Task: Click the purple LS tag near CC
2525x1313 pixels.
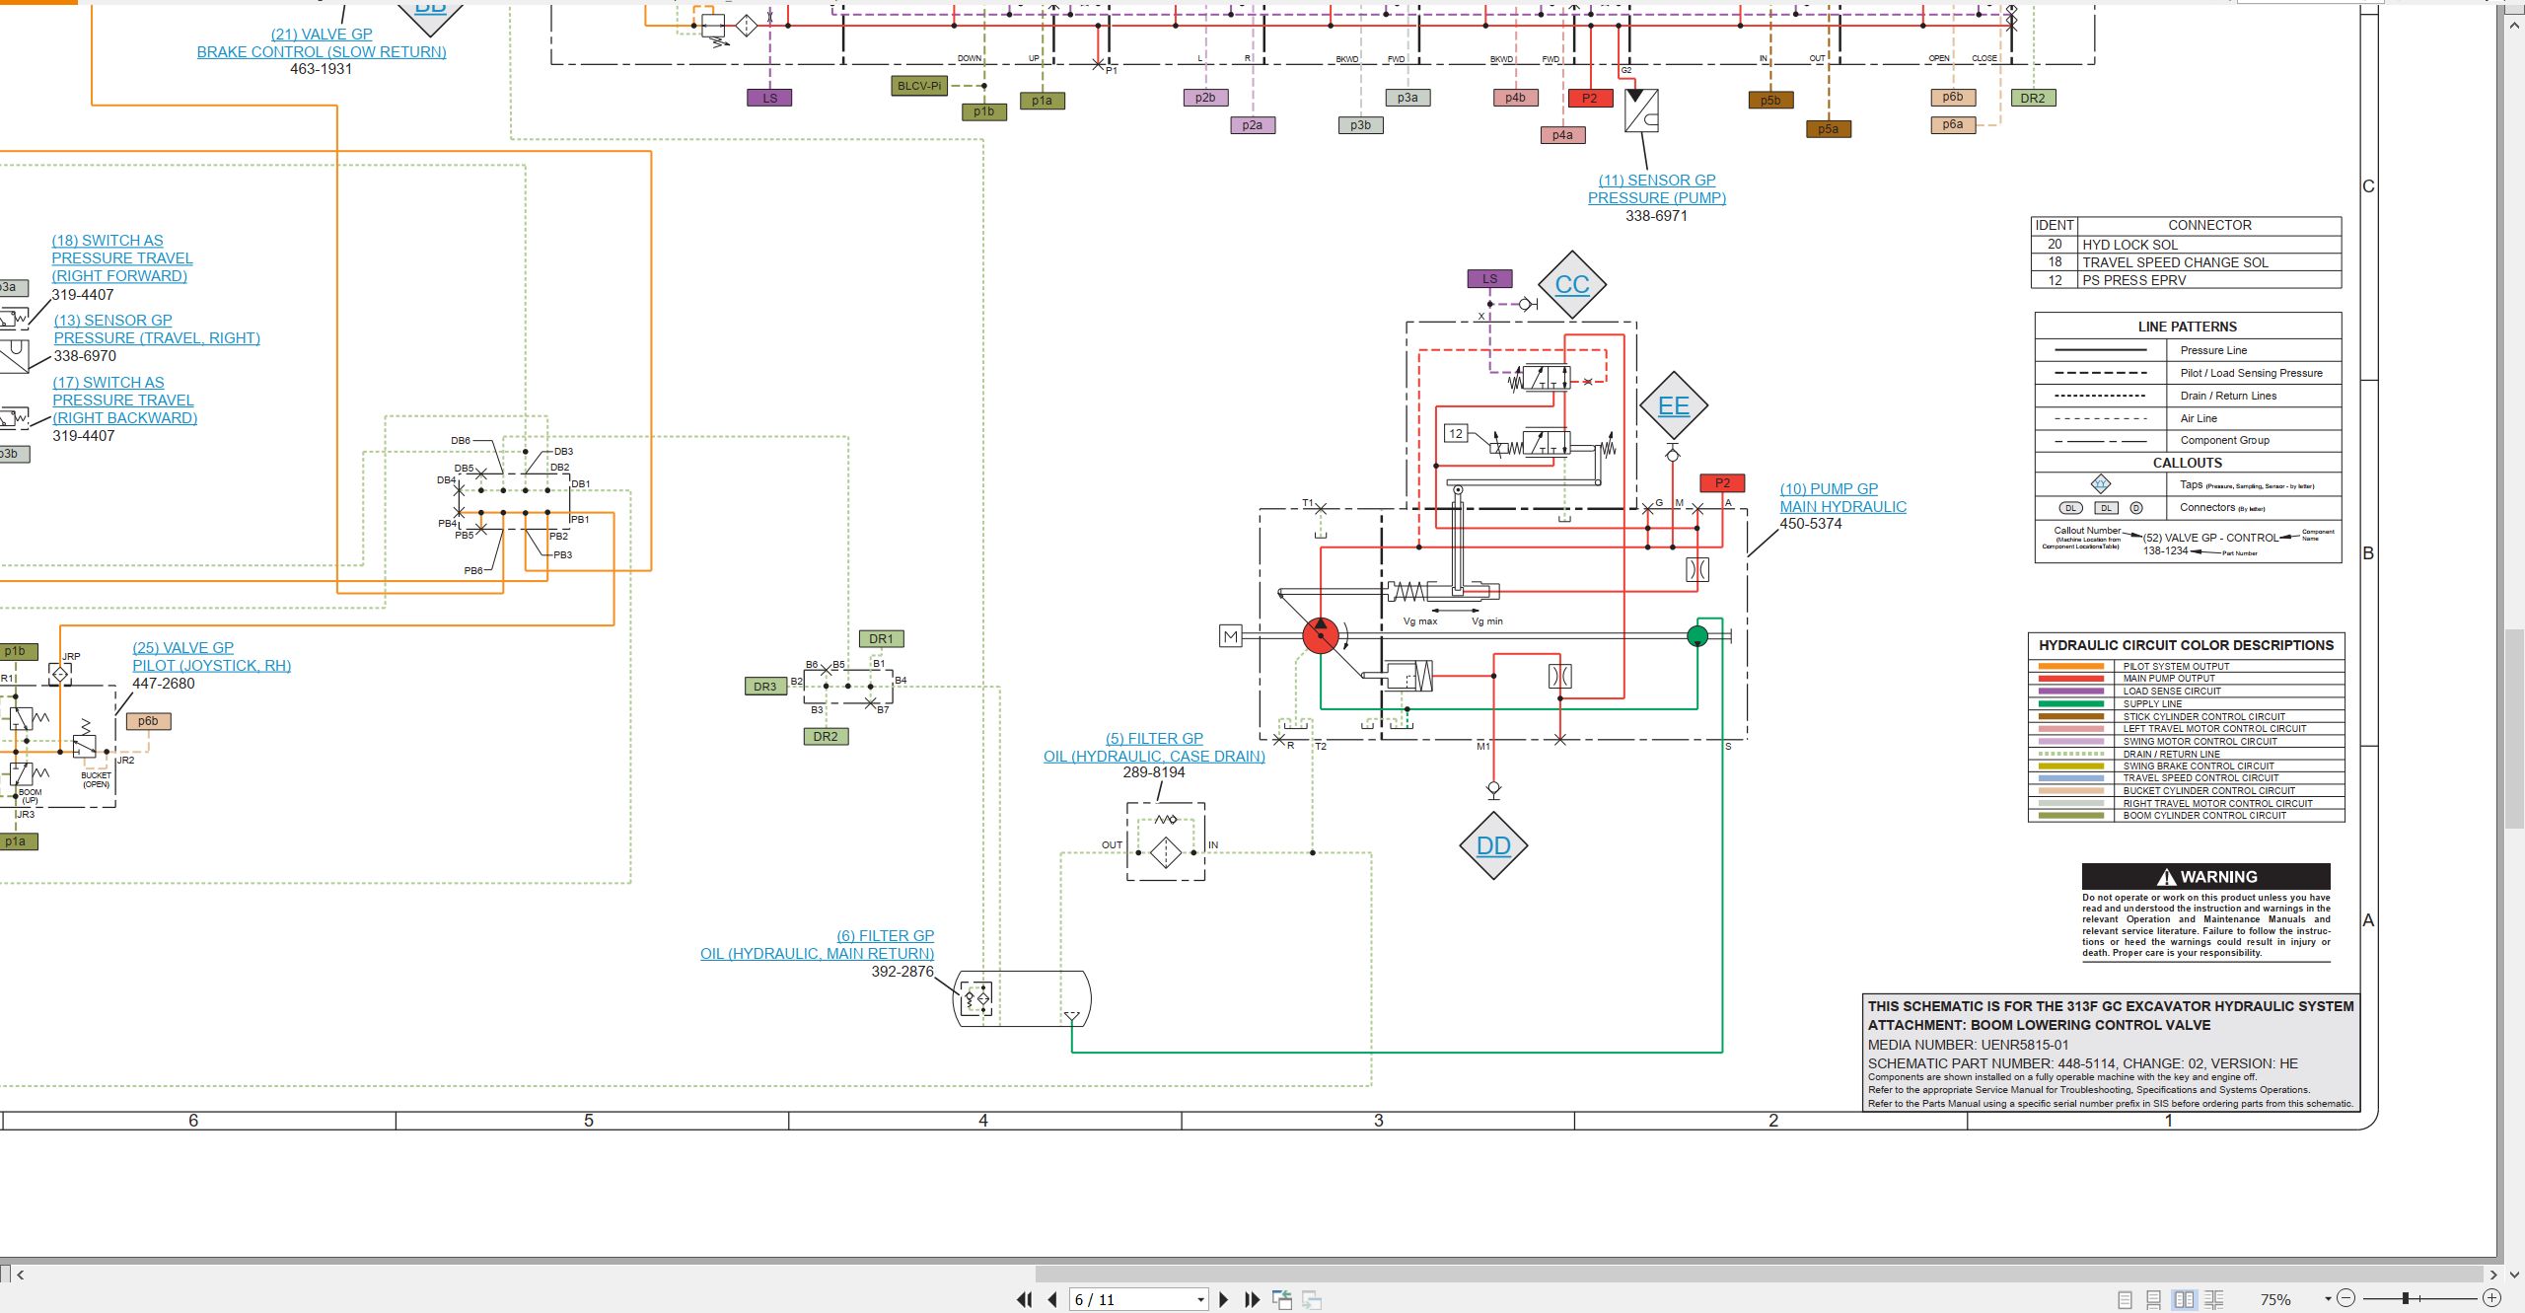Action: coord(1489,279)
